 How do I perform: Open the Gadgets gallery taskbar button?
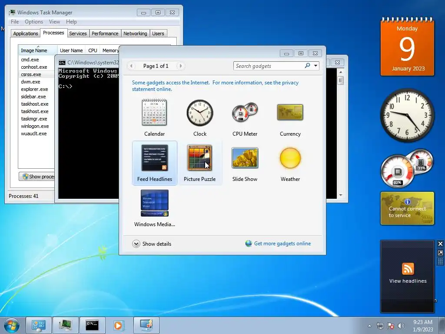[x=146, y=325]
